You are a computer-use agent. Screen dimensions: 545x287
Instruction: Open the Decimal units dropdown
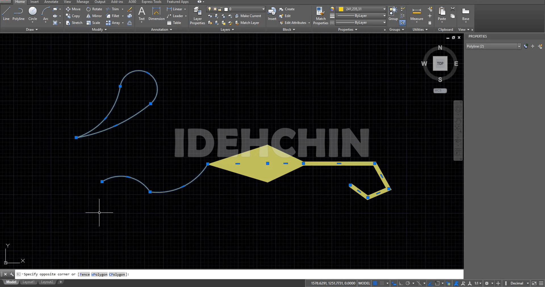(x=528, y=283)
